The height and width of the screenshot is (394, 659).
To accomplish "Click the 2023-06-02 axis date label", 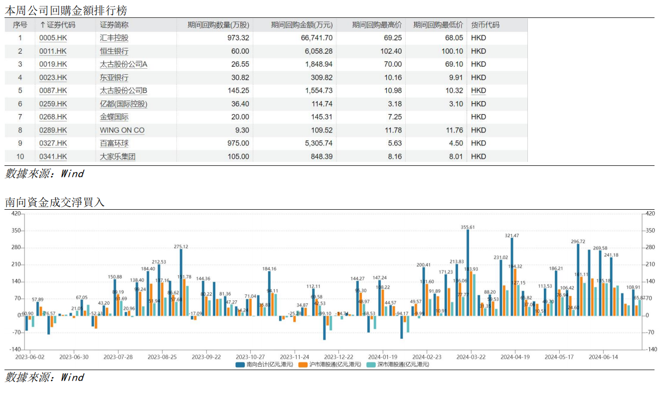I will point(29,357).
